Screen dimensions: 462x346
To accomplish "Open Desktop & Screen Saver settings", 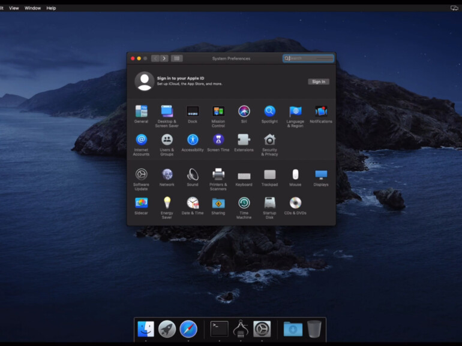I will click(x=167, y=111).
